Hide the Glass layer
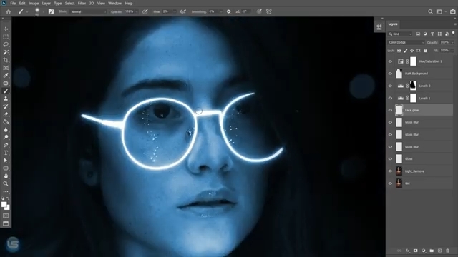Viewport: 458px width, 257px height. [390, 158]
